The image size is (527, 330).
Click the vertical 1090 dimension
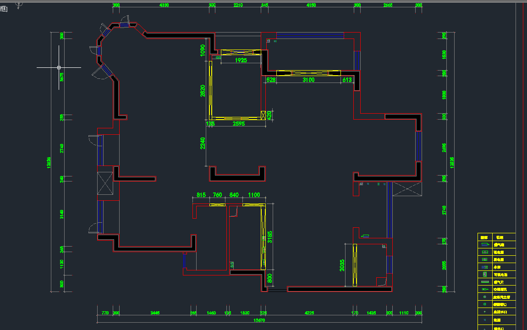pos(203,50)
